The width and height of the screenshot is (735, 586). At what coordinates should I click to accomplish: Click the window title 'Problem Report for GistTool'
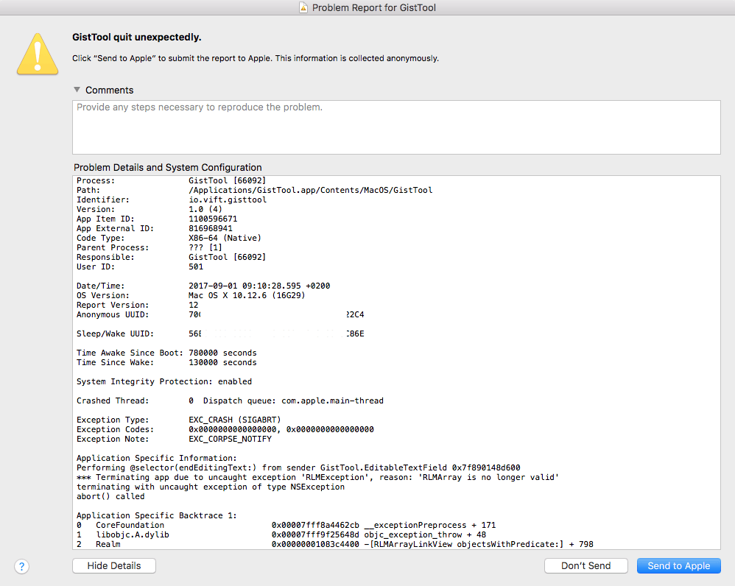374,7
